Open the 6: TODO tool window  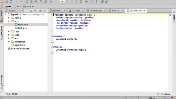[x=12, y=94]
